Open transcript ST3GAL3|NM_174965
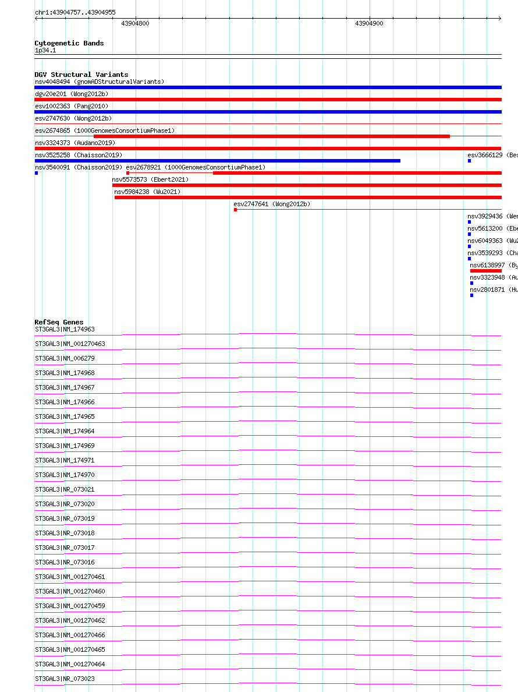 65,416
